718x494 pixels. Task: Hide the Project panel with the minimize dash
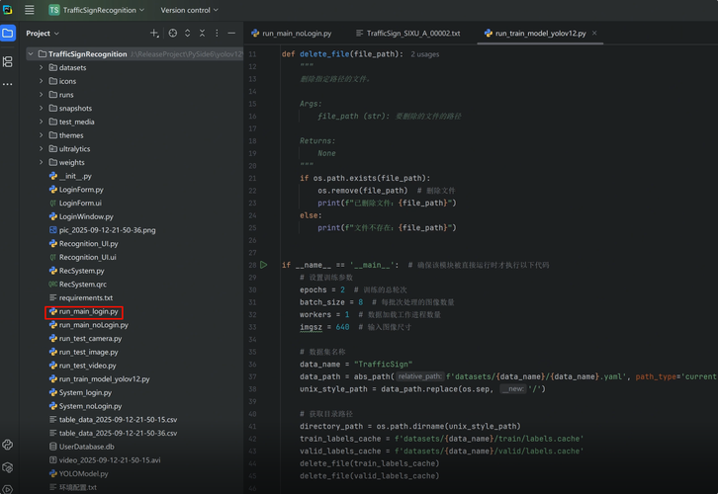(x=231, y=34)
